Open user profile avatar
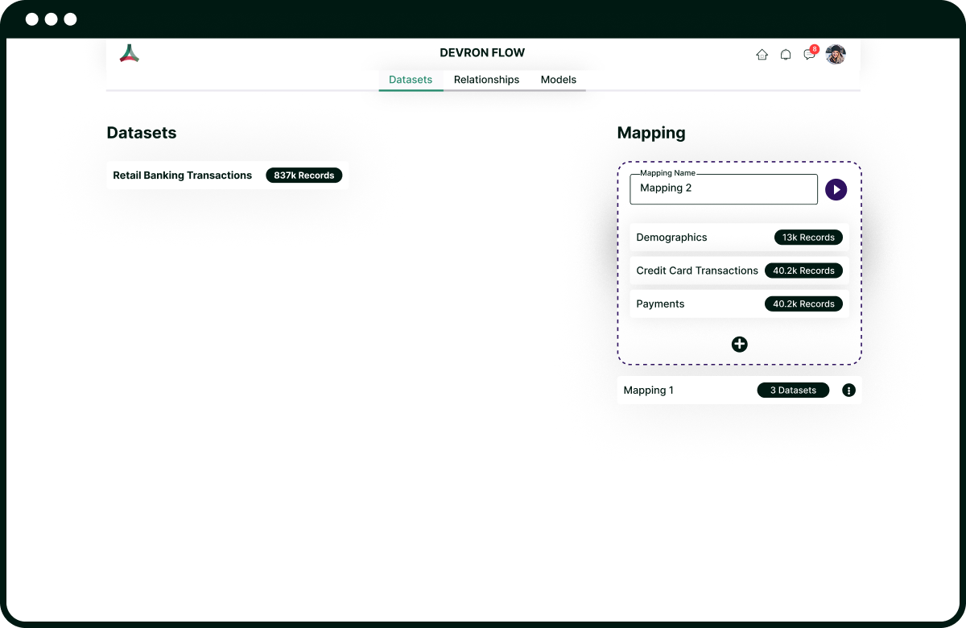 click(x=836, y=55)
